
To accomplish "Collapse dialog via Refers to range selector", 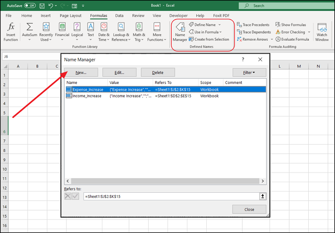I will (263, 196).
